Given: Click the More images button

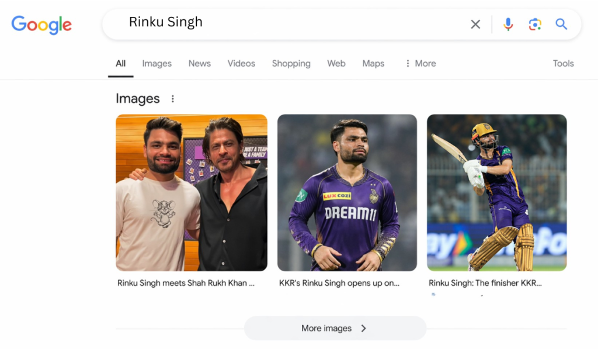Looking at the screenshot, I should 335,328.
